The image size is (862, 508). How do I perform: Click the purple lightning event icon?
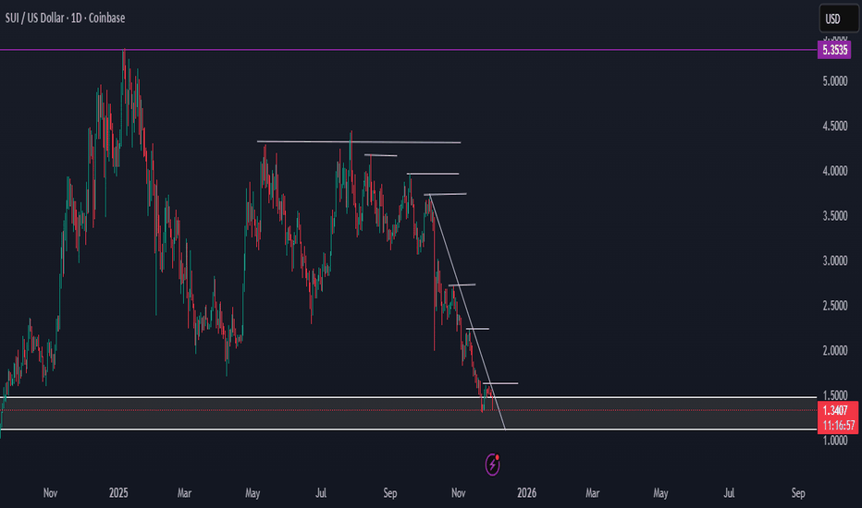497,459
